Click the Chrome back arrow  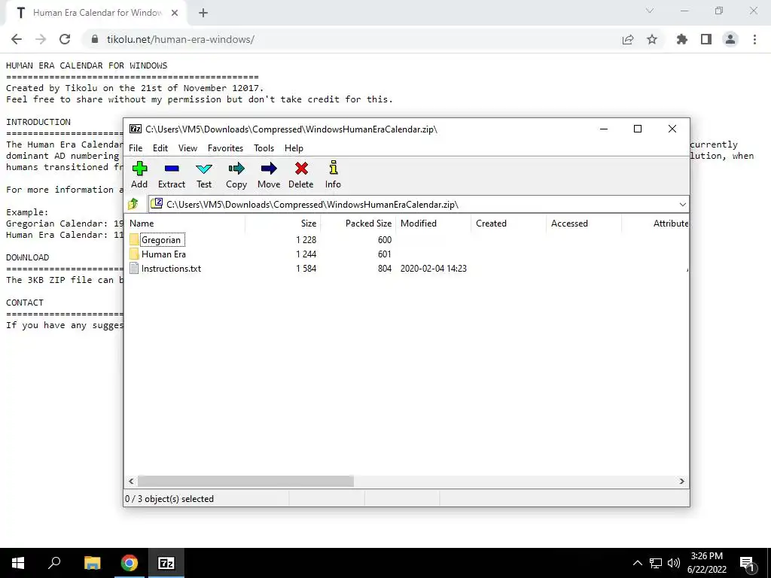(17, 39)
